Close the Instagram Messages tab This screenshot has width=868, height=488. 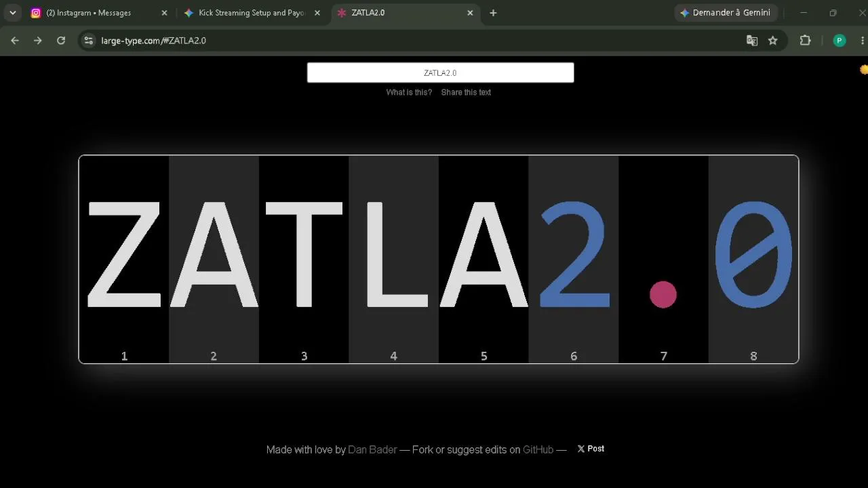164,13
